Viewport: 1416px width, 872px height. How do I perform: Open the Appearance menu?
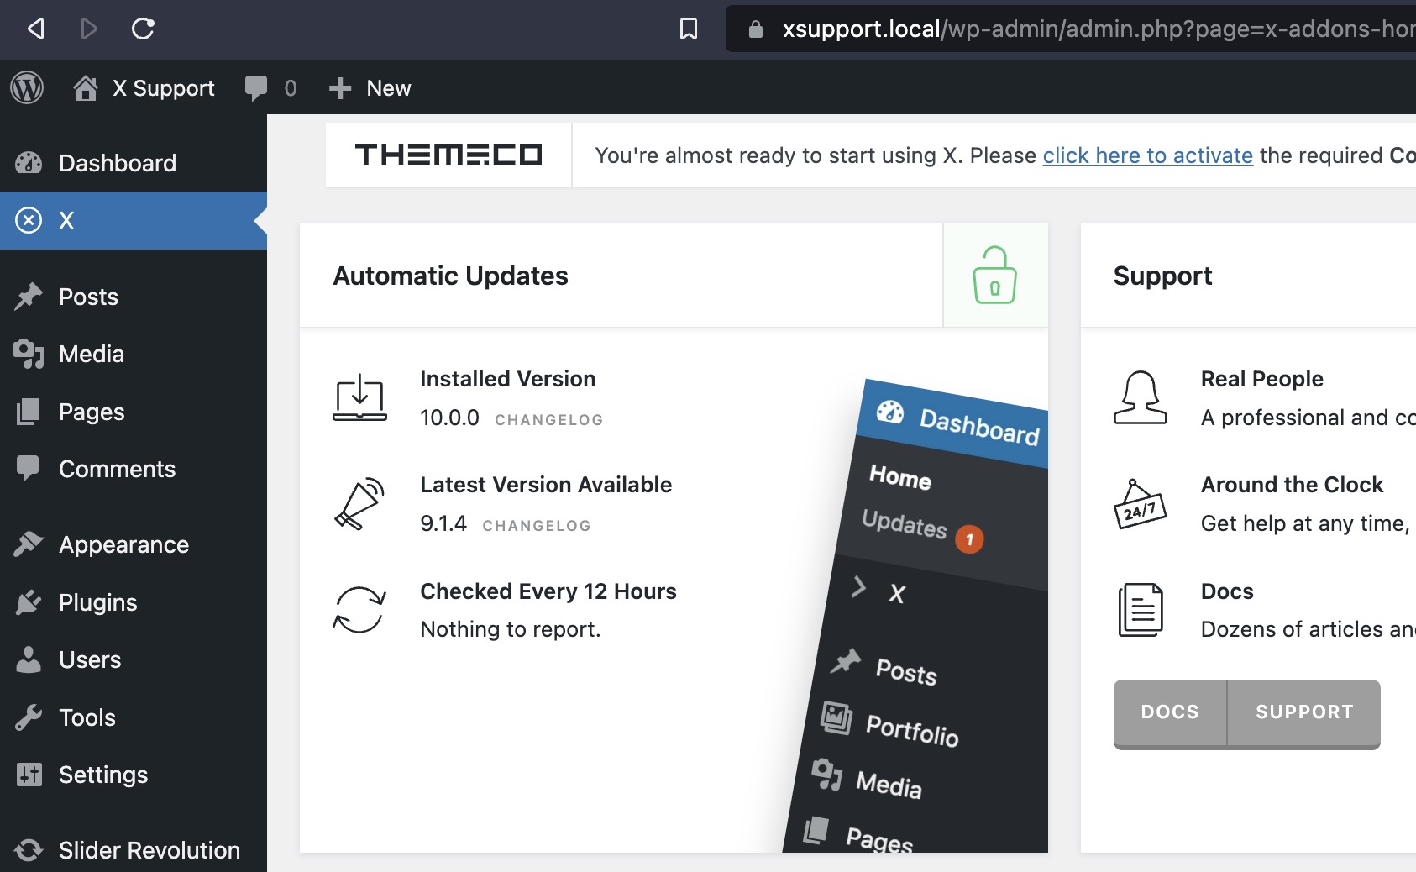click(123, 544)
